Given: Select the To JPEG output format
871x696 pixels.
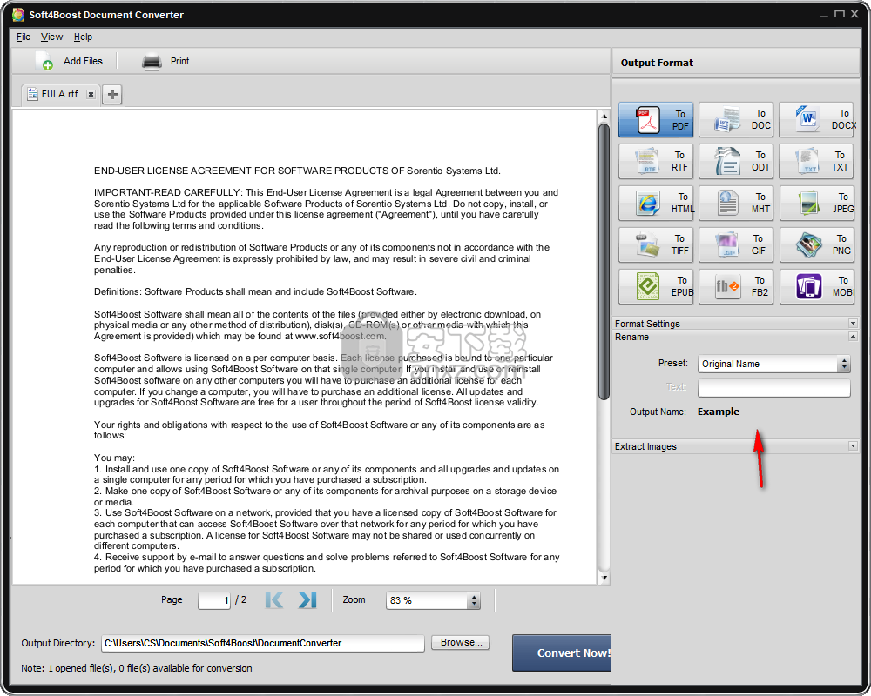Looking at the screenshot, I should click(817, 203).
